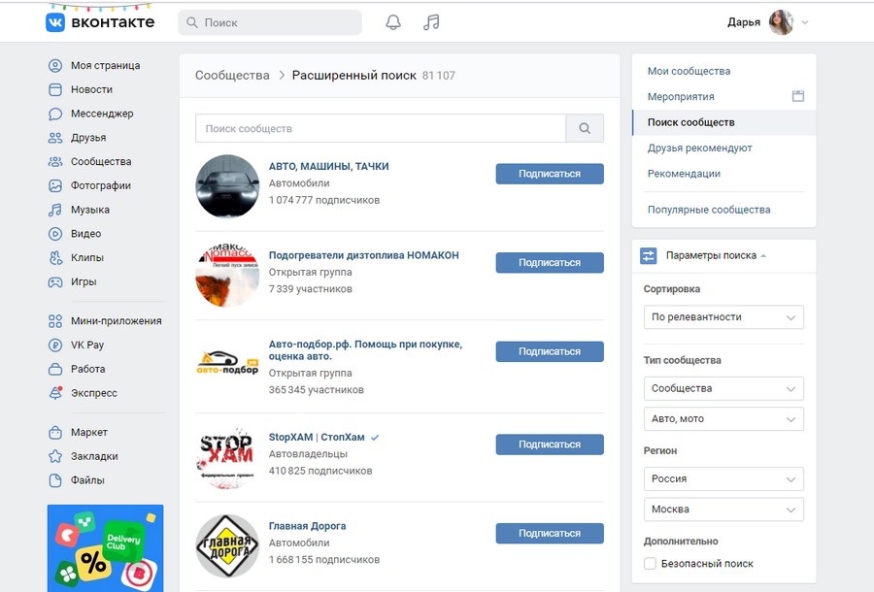
Task: Open the НОМАКОН group avatar
Action: [x=227, y=275]
